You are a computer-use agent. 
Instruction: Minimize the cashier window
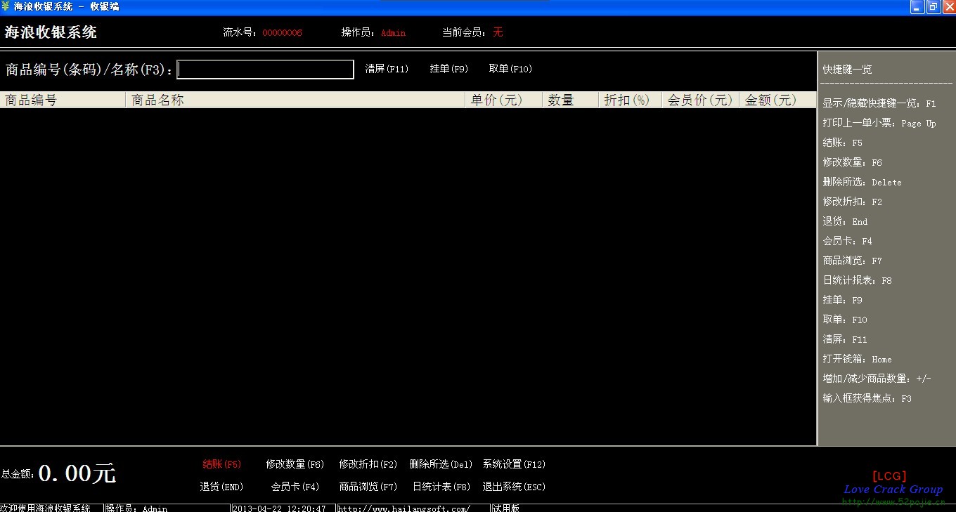tap(917, 7)
